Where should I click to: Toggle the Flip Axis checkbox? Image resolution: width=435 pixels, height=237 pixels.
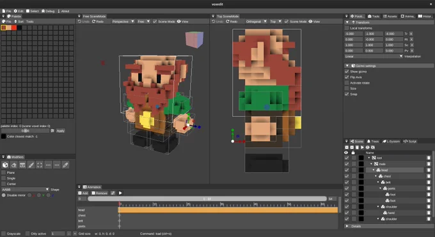[x=347, y=77]
